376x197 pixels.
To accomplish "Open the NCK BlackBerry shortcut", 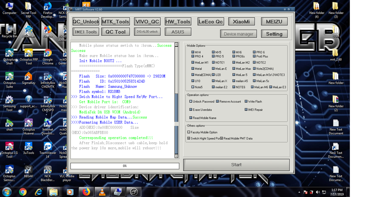I will [48, 173].
